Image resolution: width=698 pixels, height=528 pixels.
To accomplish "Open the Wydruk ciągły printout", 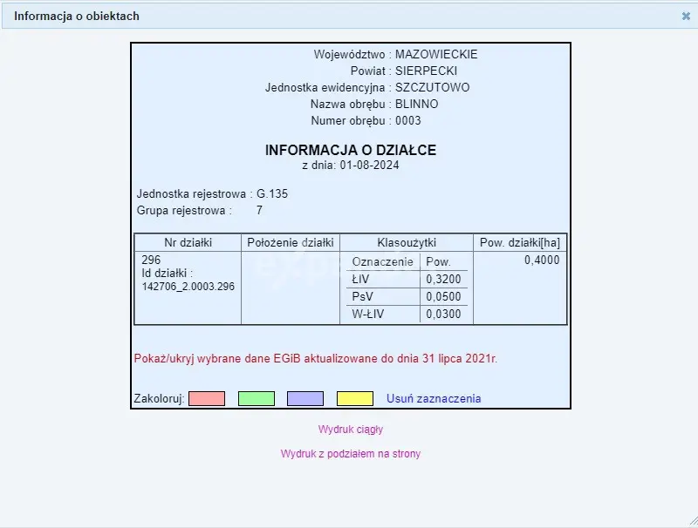I will click(351, 430).
